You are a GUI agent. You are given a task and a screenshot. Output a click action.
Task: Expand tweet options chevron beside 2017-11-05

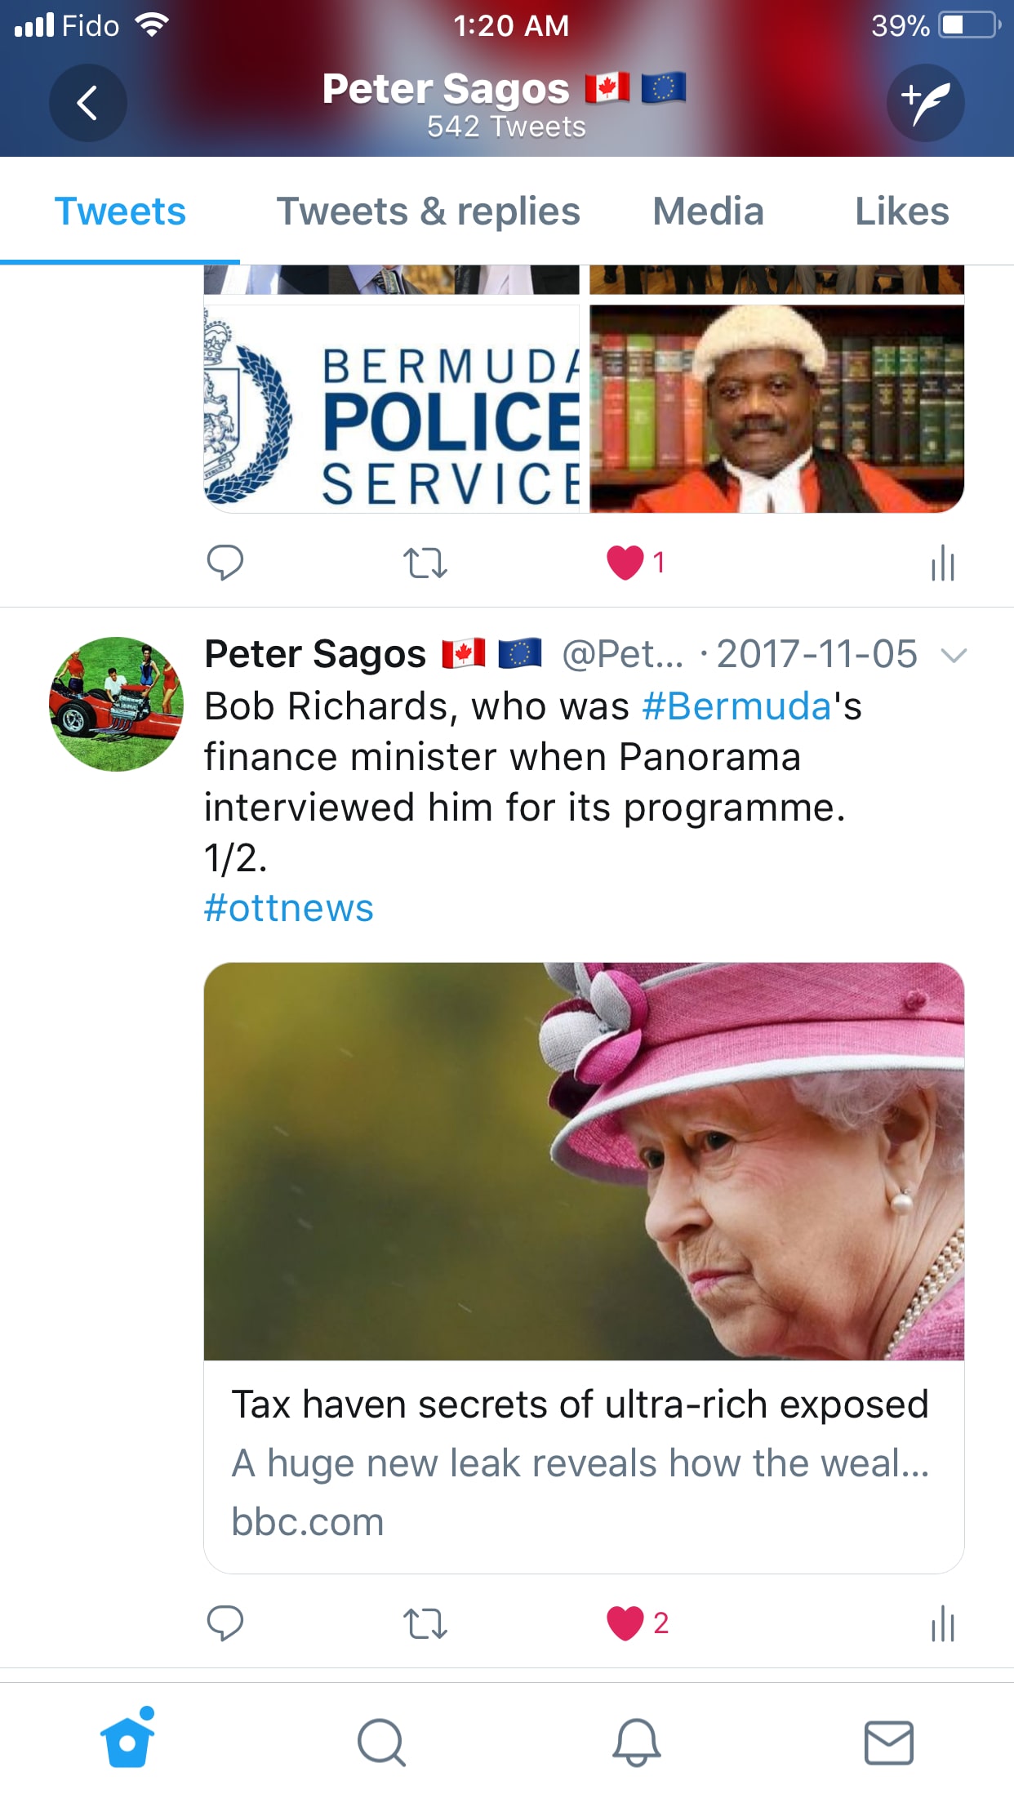click(954, 655)
